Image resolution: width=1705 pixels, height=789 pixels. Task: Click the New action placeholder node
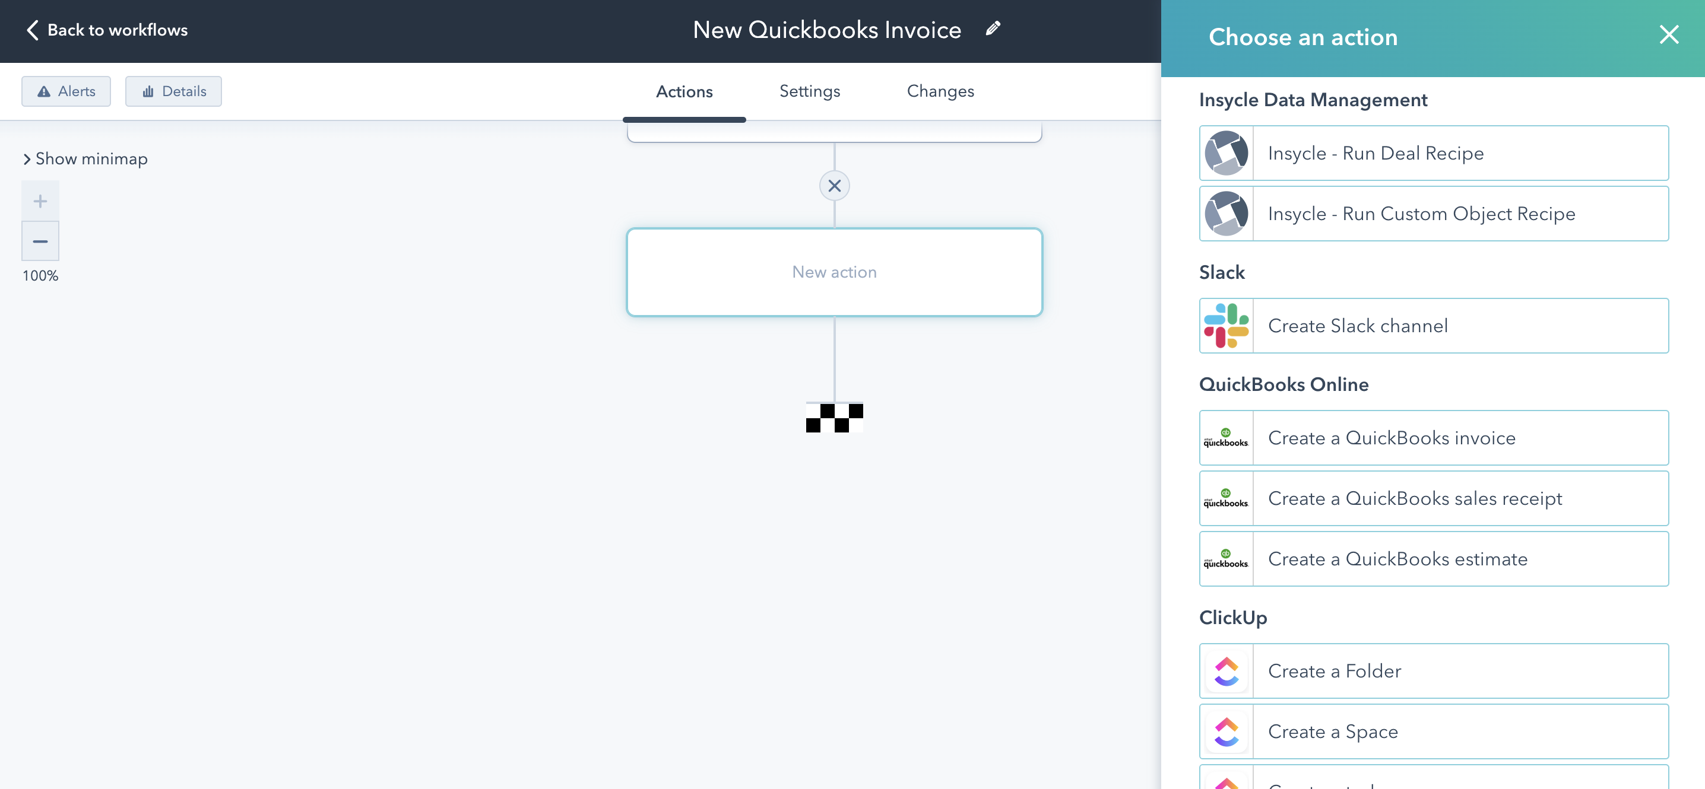(834, 272)
